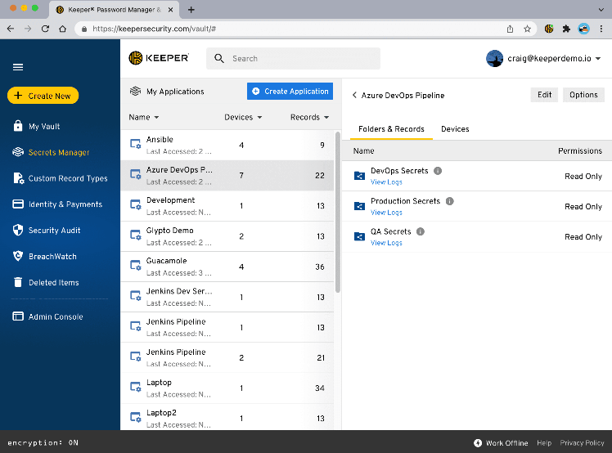Image resolution: width=612 pixels, height=453 pixels.
Task: Click the DevOps Secrets shared folder icon
Action: pos(359,176)
